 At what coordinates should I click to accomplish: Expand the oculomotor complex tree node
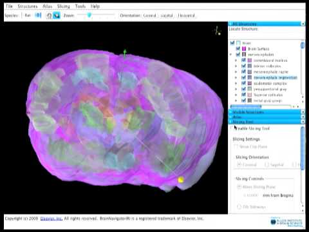click(x=236, y=83)
